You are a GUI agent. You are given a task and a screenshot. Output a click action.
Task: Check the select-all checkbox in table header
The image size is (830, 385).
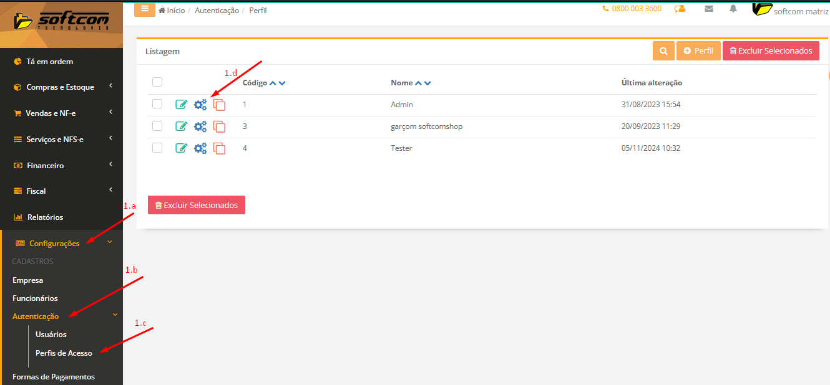(157, 82)
